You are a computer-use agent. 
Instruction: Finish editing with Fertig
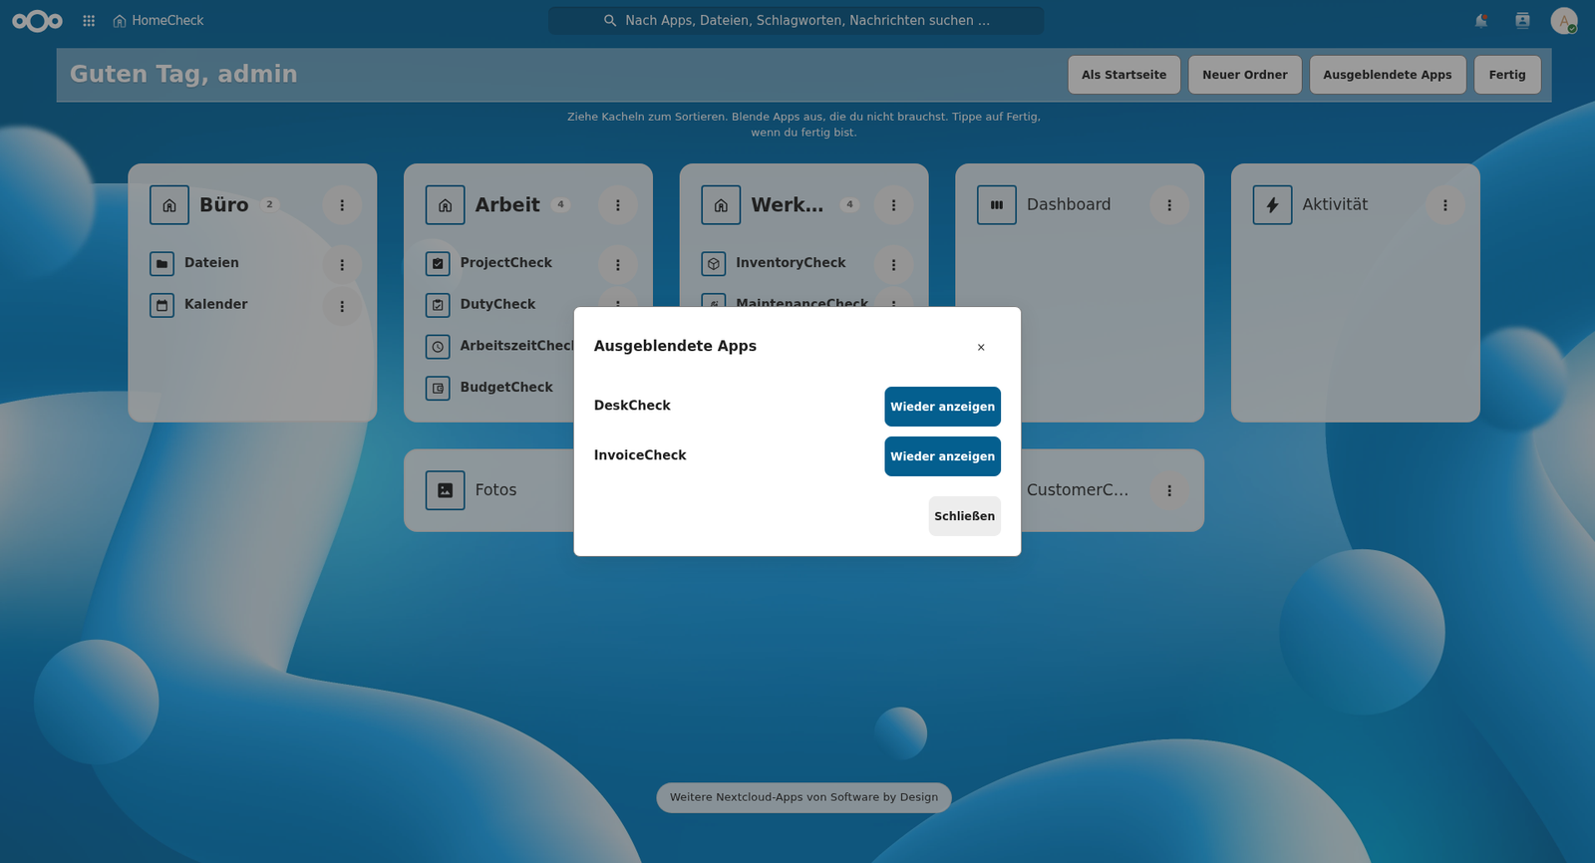pos(1507,75)
